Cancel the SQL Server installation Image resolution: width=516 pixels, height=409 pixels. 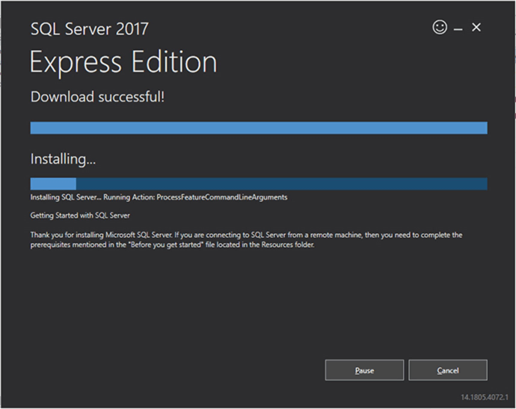(x=448, y=370)
